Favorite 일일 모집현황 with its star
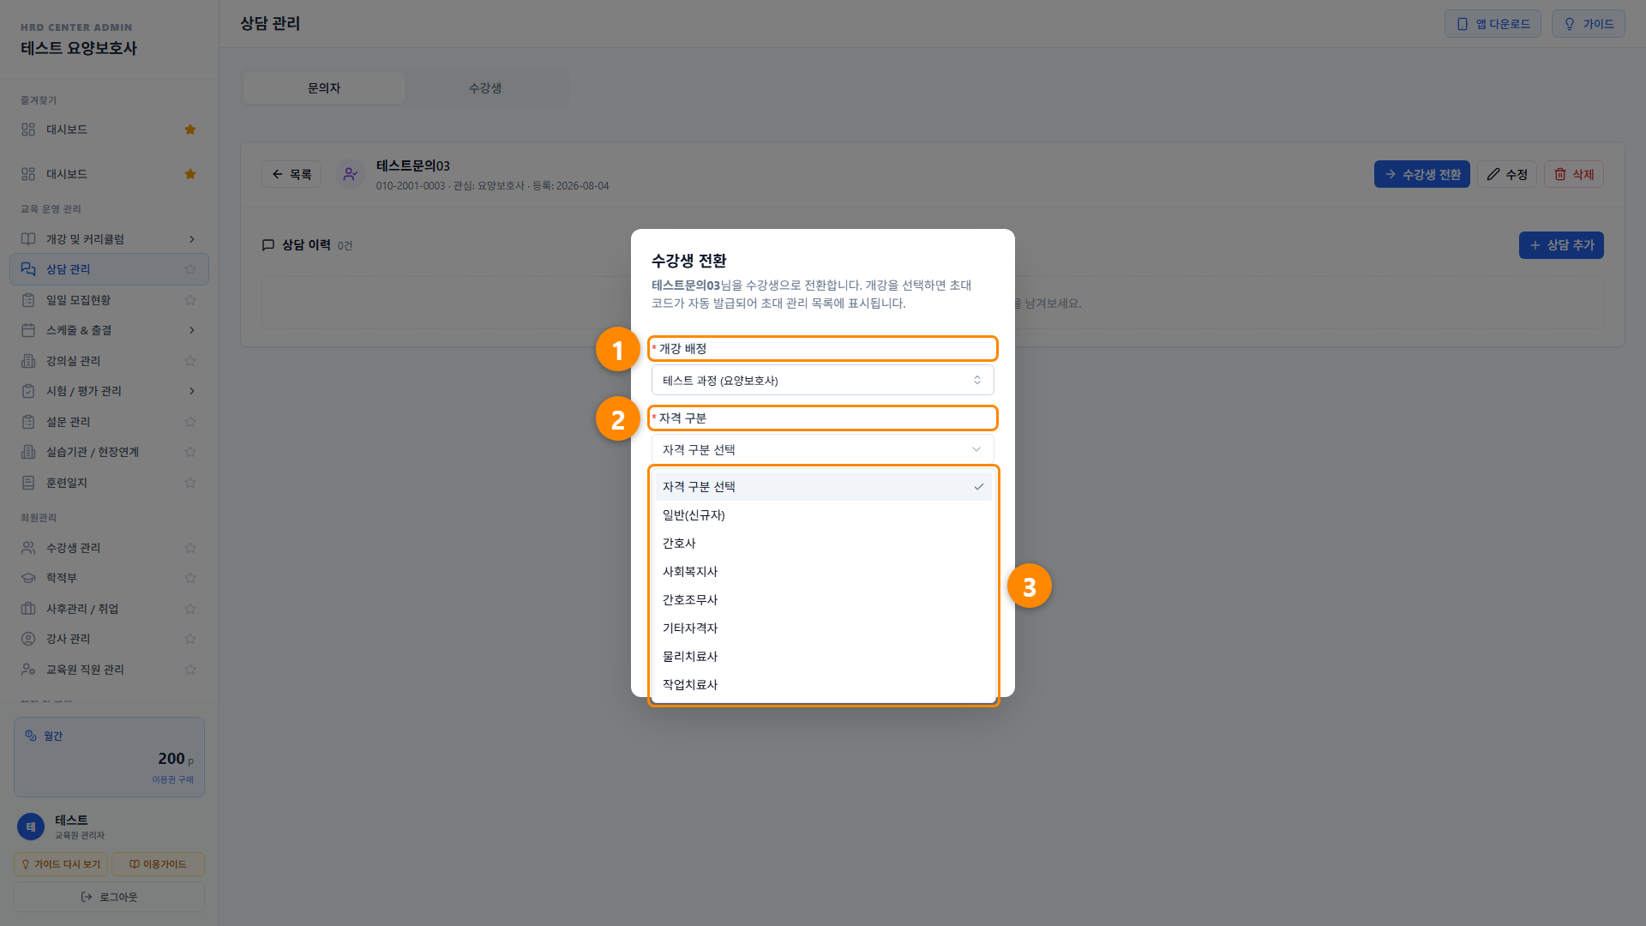 coord(190,300)
